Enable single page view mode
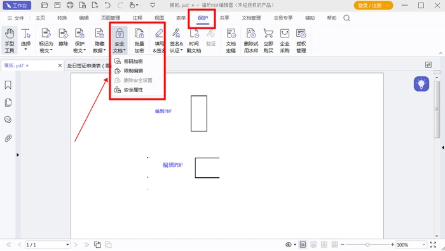This screenshot has height=251, width=445. click(303, 245)
